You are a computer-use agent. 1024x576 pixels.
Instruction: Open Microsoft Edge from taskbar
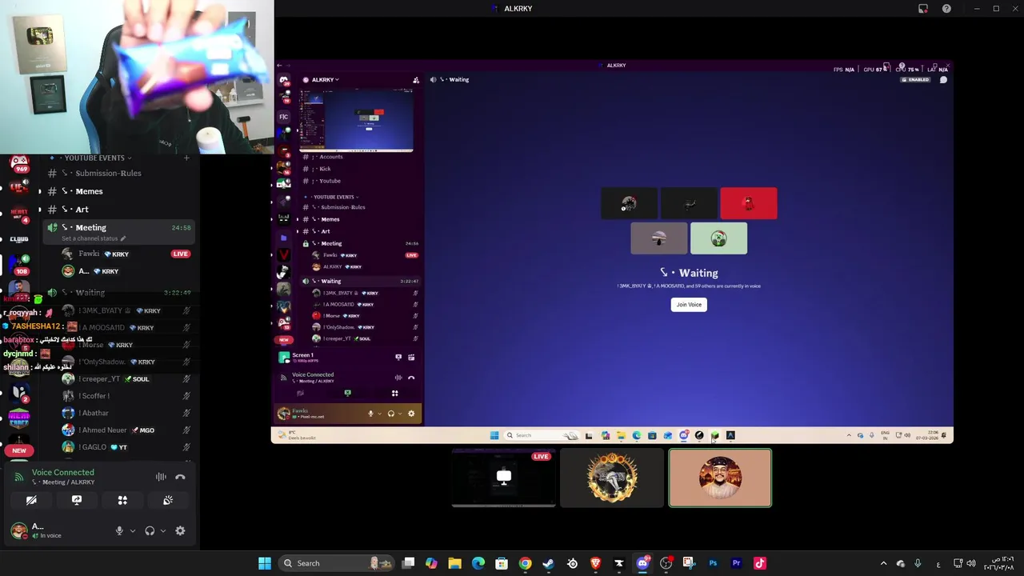478,563
